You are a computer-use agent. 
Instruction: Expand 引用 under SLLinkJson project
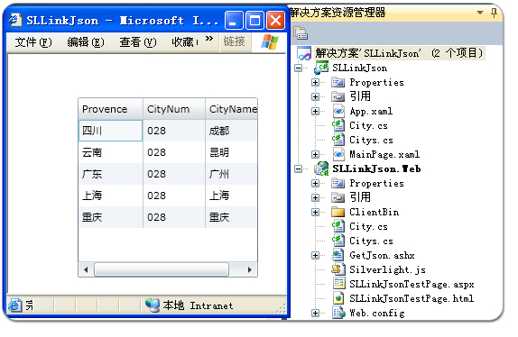(x=315, y=96)
